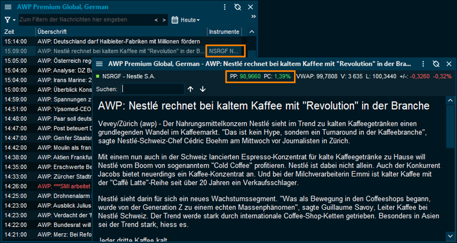The height and width of the screenshot is (243, 457).
Task: Click the article scrollbar thumb
Action: (x=450, y=126)
